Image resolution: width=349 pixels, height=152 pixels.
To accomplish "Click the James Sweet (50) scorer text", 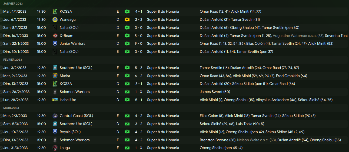I will click(211, 92).
